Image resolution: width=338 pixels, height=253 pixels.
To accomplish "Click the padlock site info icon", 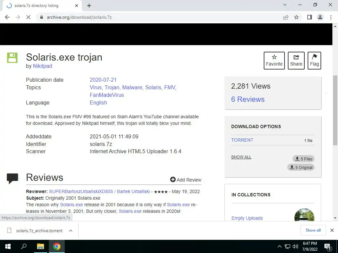I will 42,17.
